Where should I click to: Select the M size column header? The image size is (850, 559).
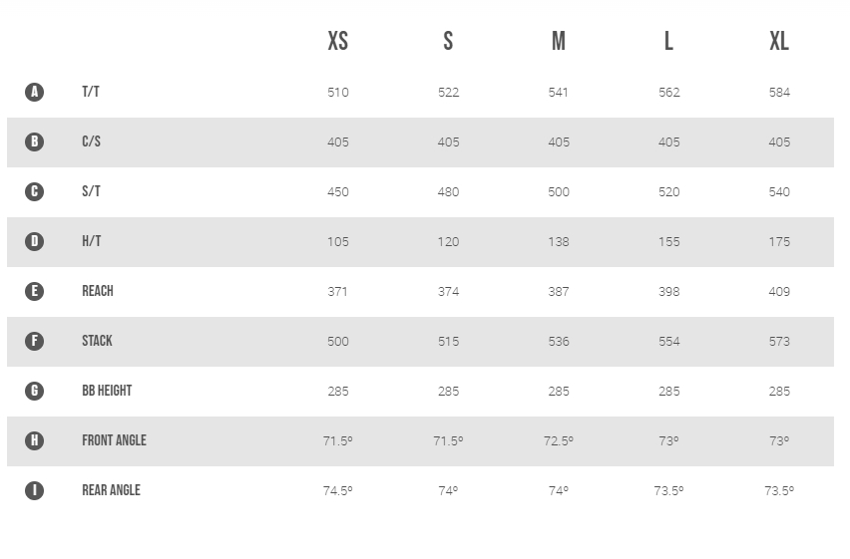(559, 41)
